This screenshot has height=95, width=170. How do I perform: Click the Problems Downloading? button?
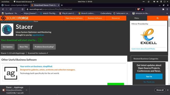pyautogui.click(x=44, y=47)
